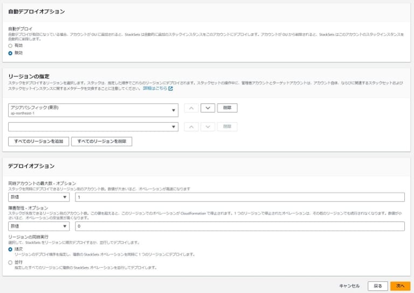Open 数値 dropdown for failure tolerance

pyautogui.click(x=39, y=226)
